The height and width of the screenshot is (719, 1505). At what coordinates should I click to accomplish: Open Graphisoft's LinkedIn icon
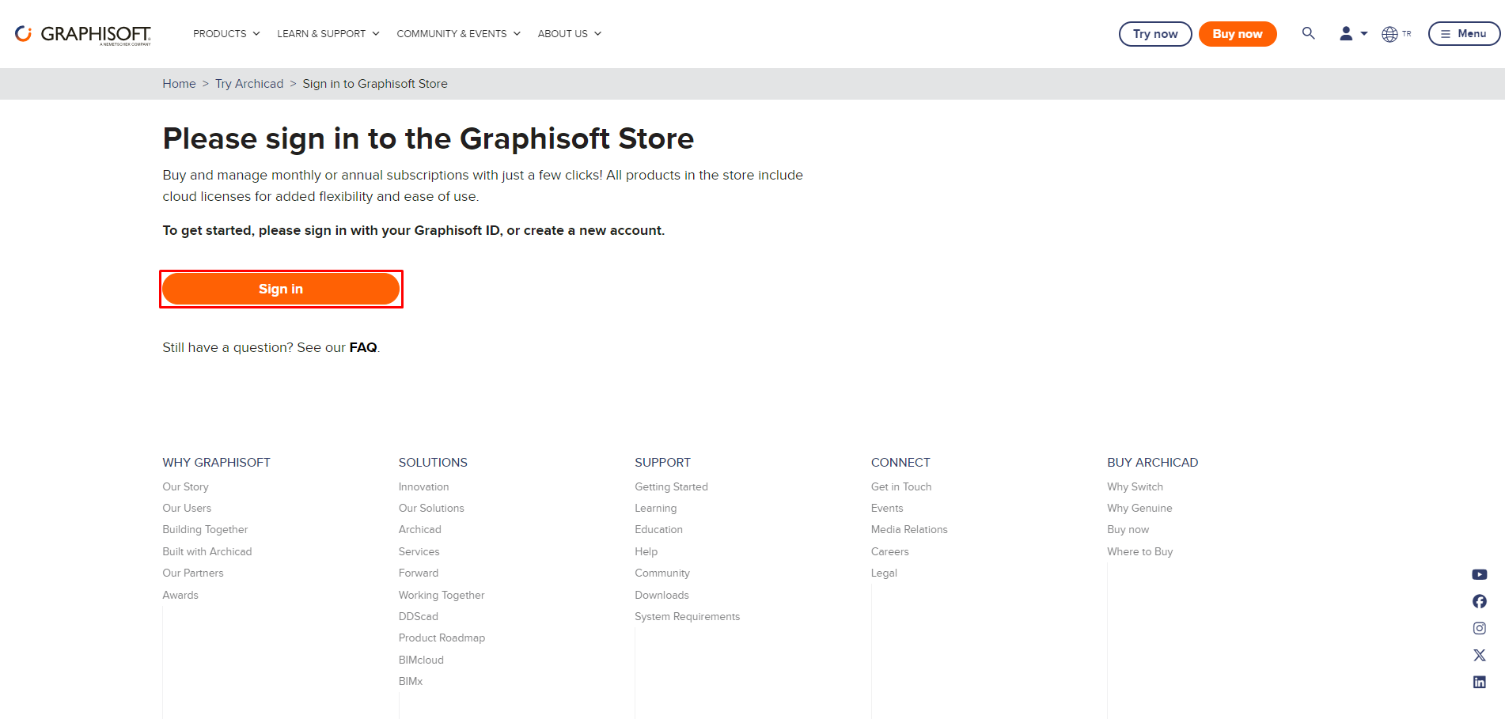pyautogui.click(x=1480, y=683)
